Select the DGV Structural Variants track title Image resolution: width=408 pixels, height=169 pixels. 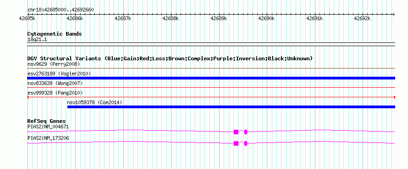point(170,58)
